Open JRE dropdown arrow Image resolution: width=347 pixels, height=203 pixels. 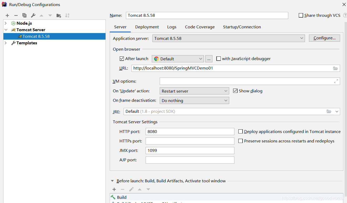pos(337,111)
